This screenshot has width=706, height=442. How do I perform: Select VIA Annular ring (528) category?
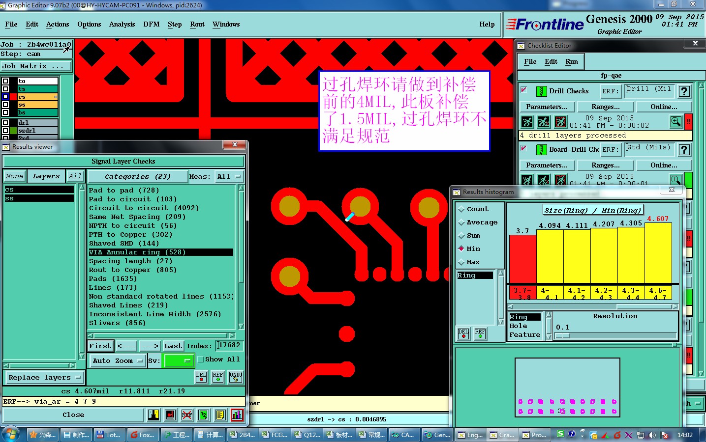pyautogui.click(x=160, y=252)
